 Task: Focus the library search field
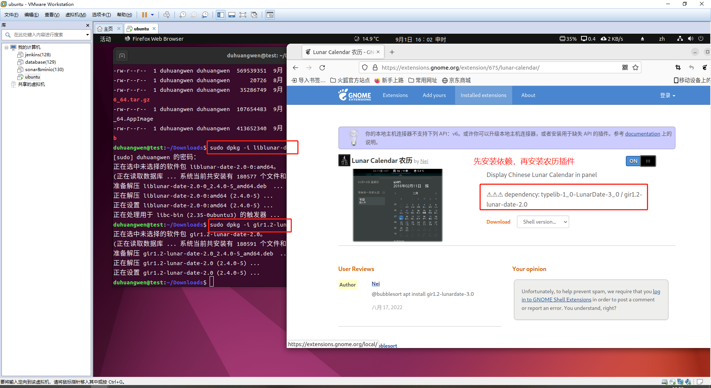pos(46,35)
